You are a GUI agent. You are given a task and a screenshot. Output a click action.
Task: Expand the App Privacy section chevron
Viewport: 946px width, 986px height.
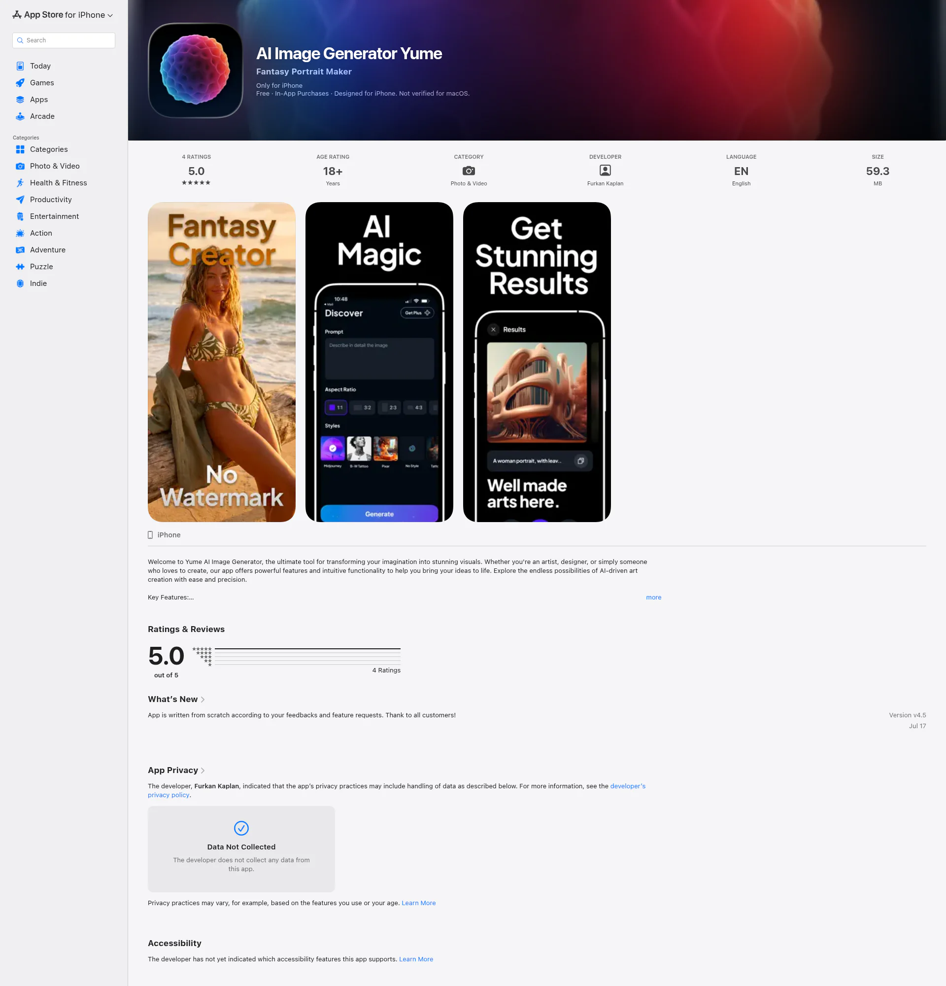[203, 771]
